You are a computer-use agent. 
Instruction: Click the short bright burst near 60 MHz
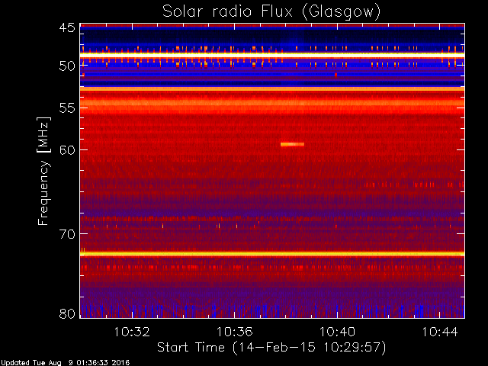click(x=292, y=144)
